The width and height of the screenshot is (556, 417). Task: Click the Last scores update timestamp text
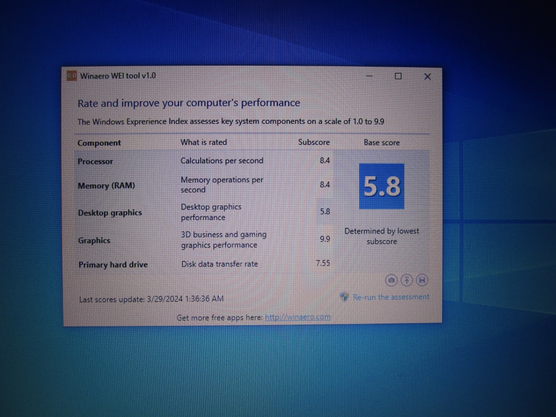point(152,299)
